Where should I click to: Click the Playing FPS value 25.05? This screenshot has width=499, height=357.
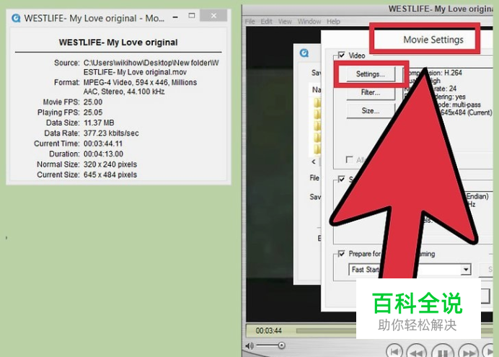click(x=93, y=113)
